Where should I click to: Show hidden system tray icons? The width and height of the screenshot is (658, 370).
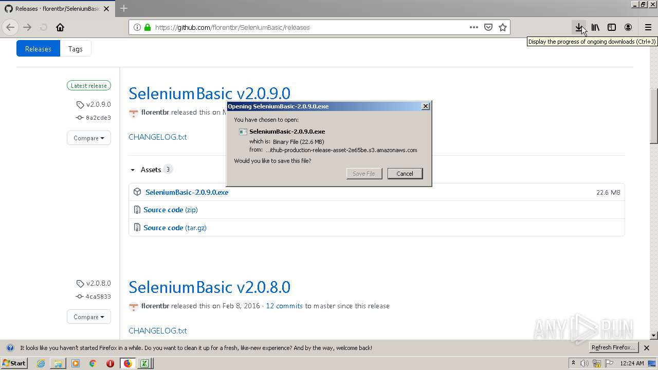(573, 363)
